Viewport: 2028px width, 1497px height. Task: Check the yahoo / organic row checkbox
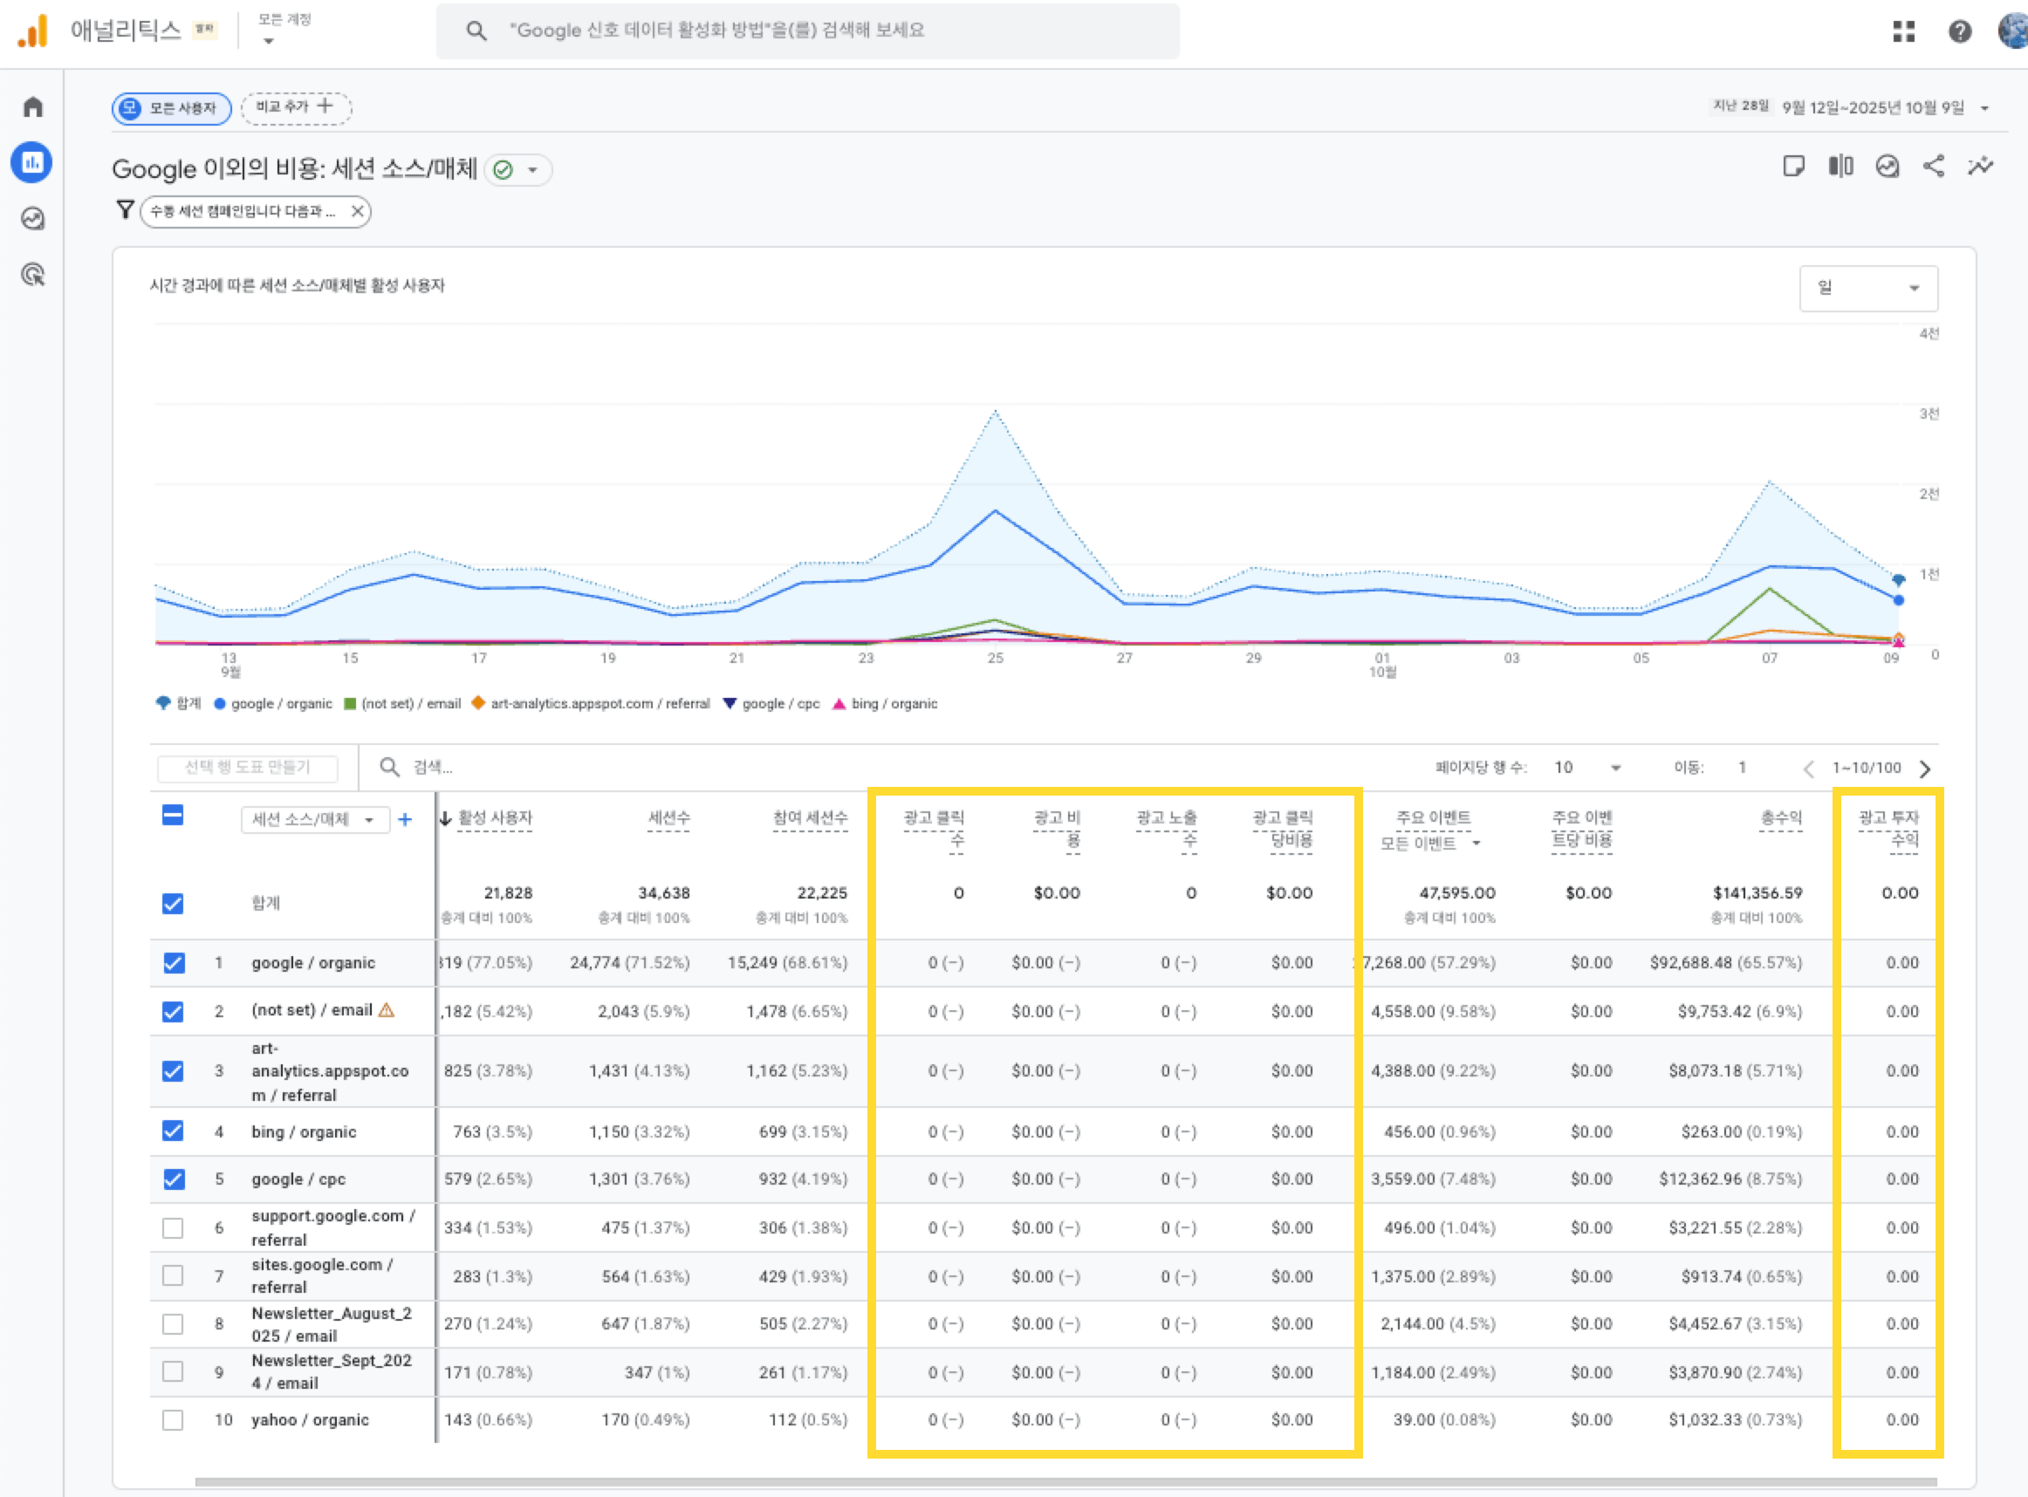pos(173,1419)
